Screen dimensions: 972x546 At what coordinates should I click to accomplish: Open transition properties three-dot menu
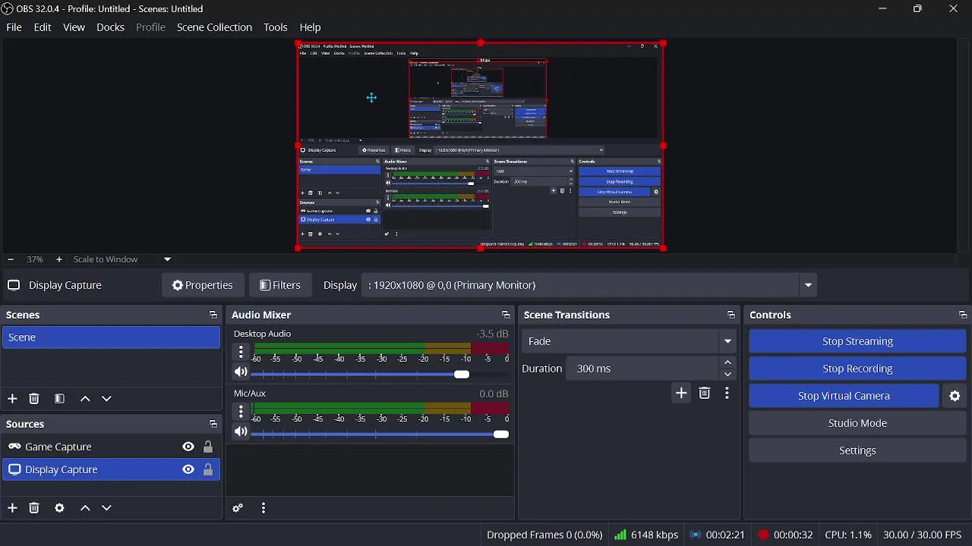(x=727, y=393)
